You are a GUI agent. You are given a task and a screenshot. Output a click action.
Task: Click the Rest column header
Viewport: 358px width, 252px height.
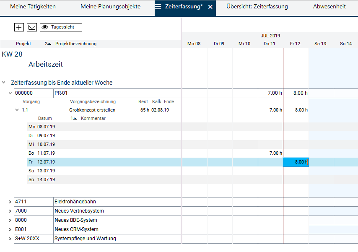click(x=143, y=101)
